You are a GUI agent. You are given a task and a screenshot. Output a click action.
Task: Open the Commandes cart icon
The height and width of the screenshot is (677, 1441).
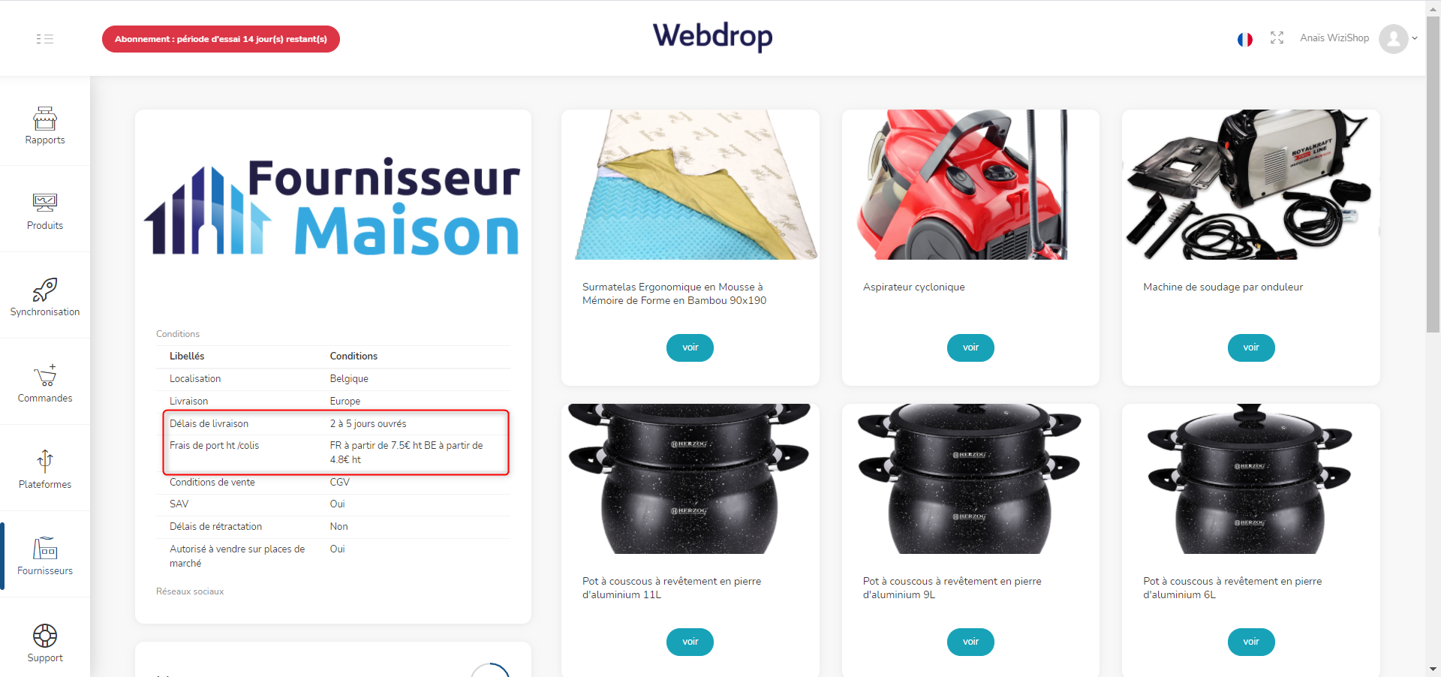tap(45, 375)
